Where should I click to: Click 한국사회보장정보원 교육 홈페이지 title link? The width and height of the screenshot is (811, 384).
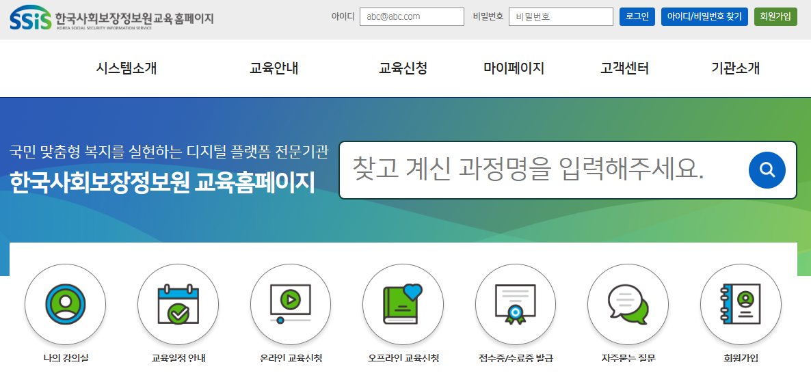(x=134, y=18)
